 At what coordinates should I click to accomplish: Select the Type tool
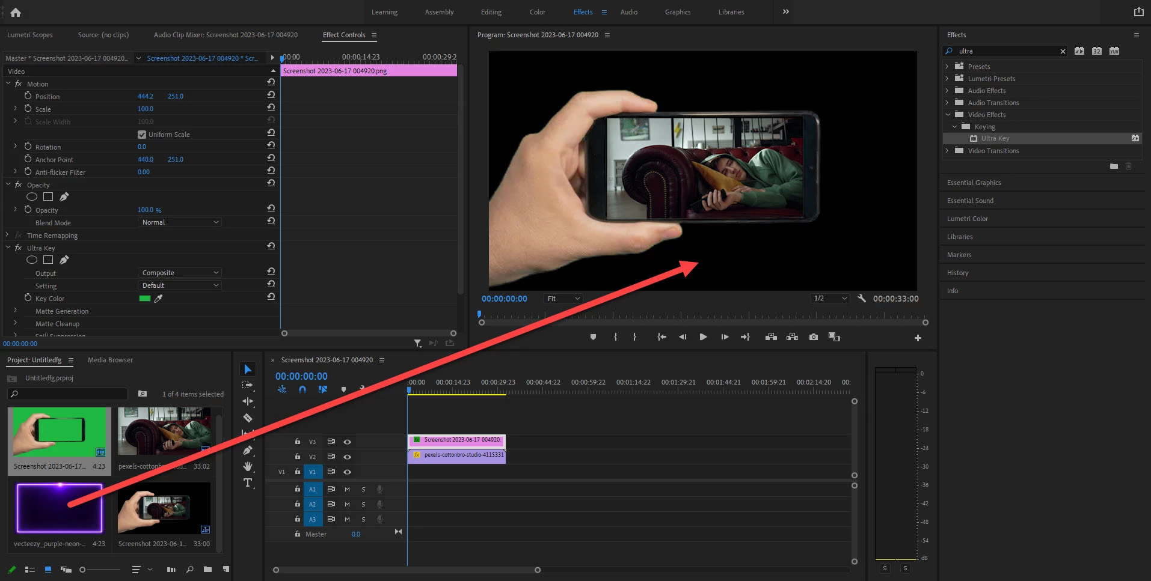[247, 482]
